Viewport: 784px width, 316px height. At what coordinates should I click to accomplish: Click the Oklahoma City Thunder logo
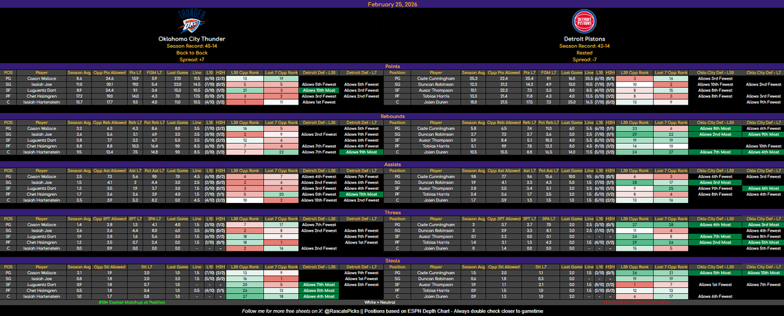click(x=193, y=21)
